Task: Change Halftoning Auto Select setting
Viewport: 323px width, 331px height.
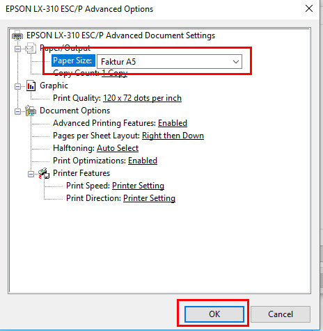Action: point(118,148)
